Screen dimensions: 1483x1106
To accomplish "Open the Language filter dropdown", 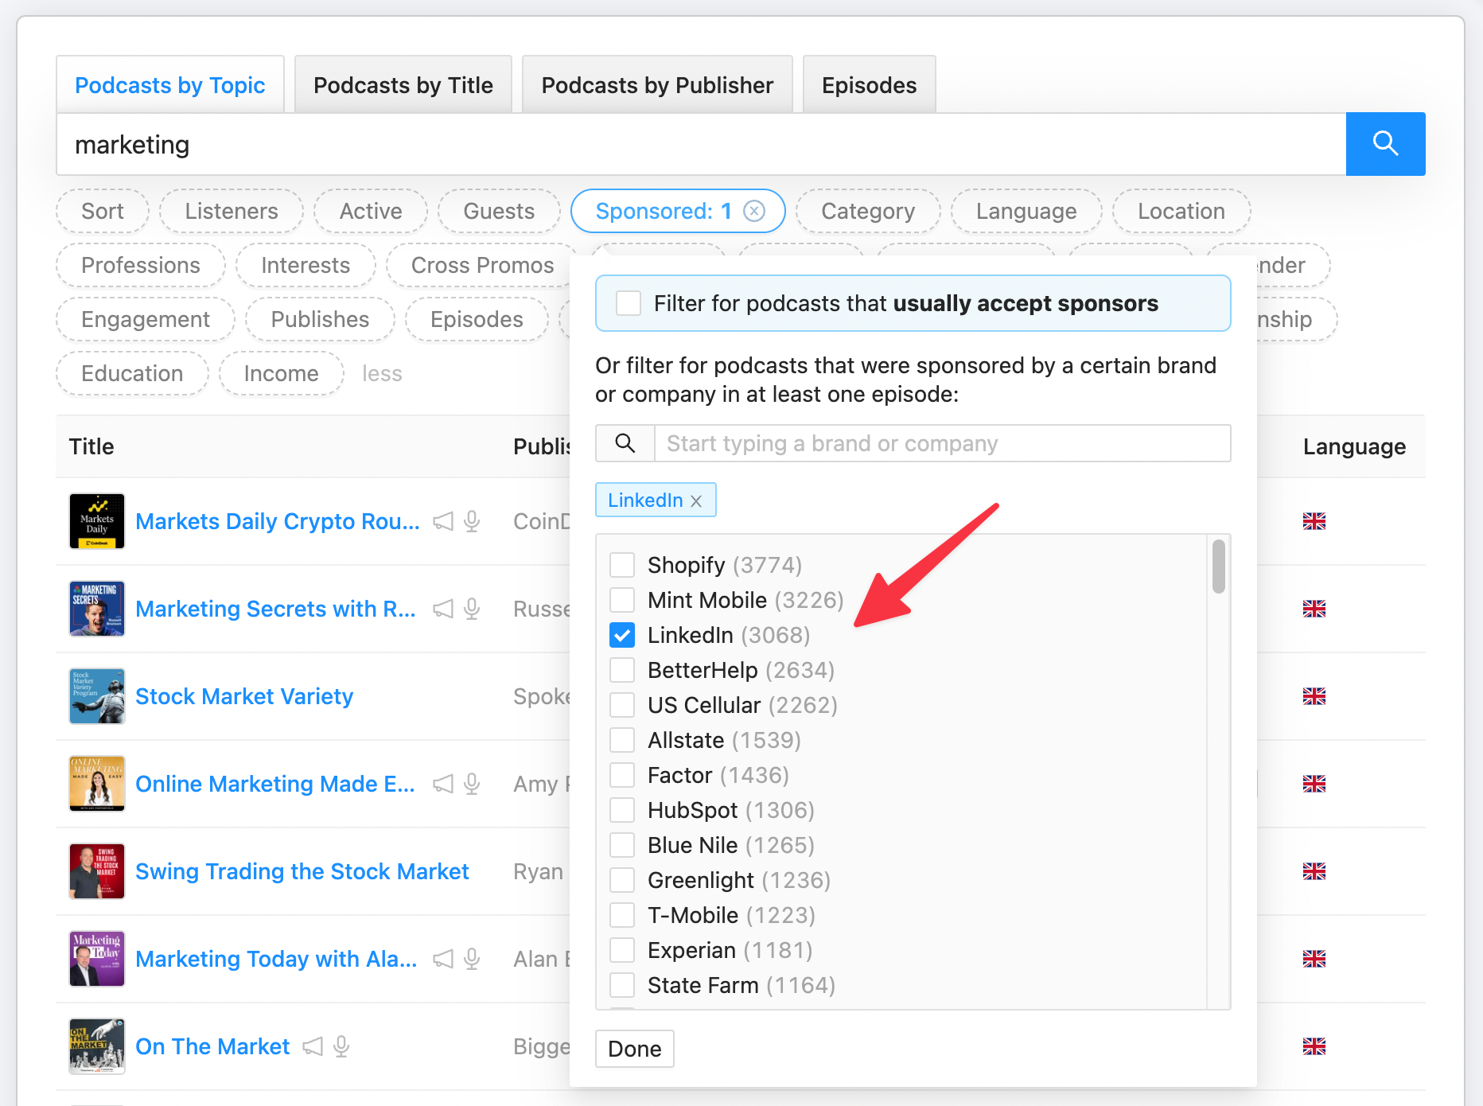I will pos(1026,211).
